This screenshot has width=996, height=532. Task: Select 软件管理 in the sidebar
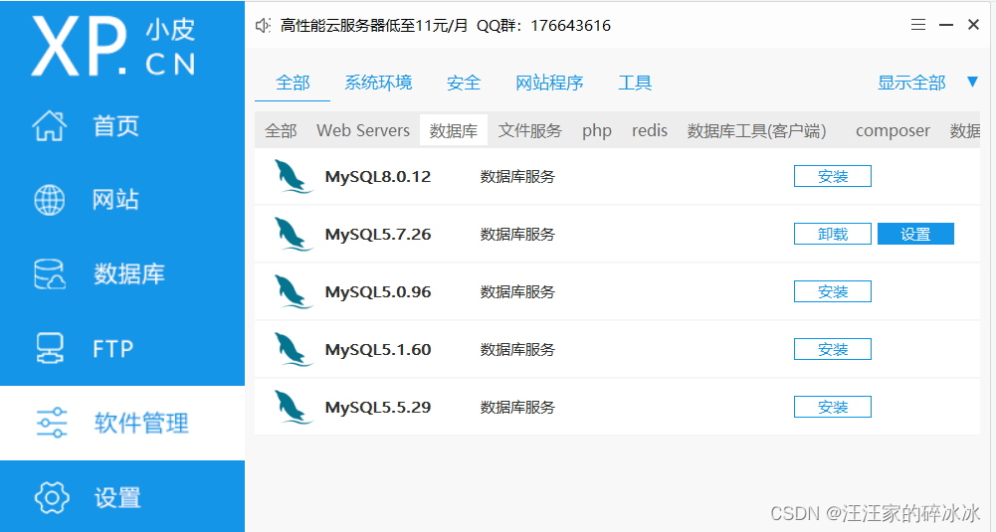click(x=122, y=423)
